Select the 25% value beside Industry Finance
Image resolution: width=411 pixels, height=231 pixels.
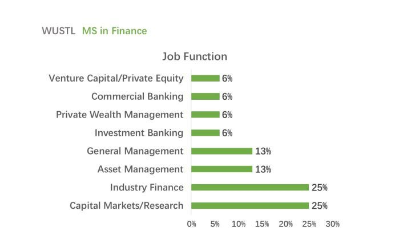pyautogui.click(x=319, y=188)
